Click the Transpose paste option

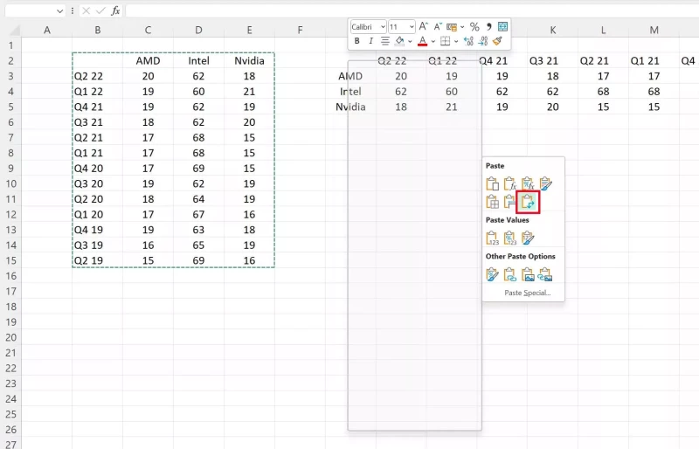[x=528, y=202]
